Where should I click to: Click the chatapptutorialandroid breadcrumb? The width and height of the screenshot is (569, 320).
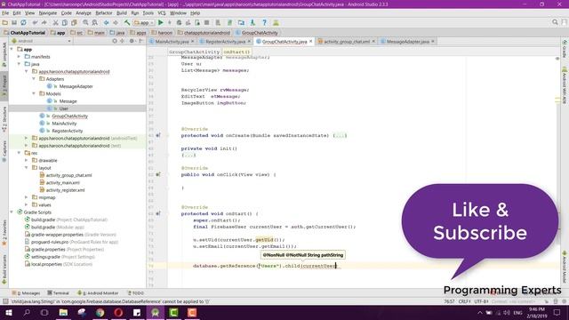[x=204, y=33]
